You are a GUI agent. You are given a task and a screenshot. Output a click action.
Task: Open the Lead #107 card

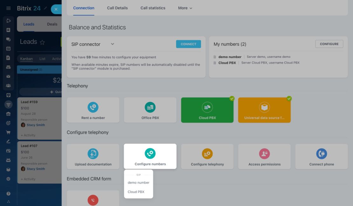[x=40, y=162]
